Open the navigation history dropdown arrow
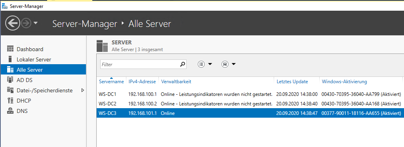This screenshot has width=404, height=147. 36,23
